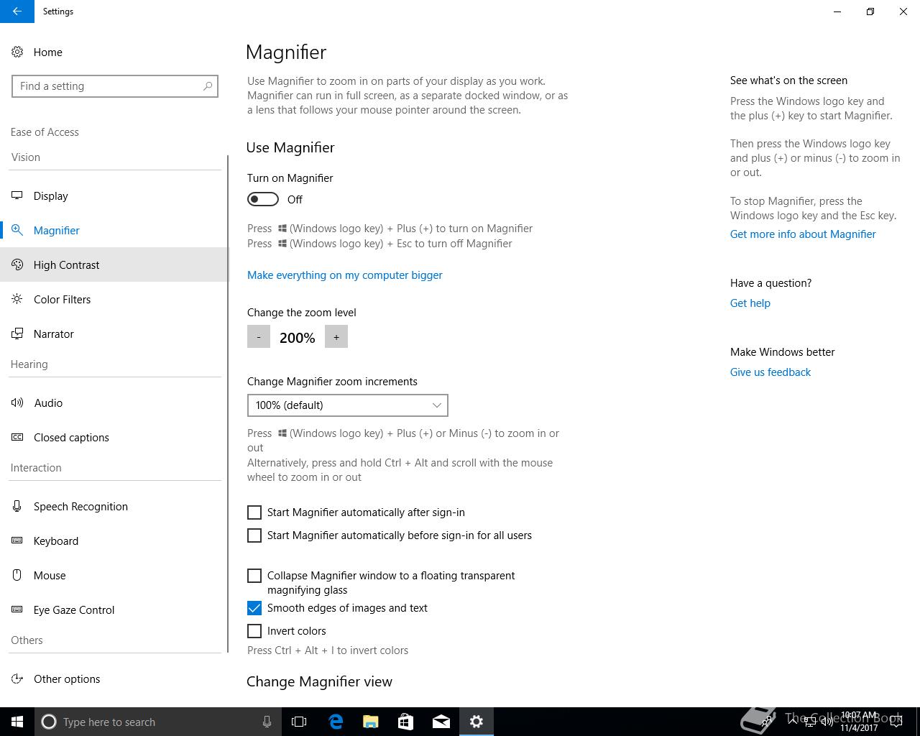Open Microsoft Store from the taskbar
Image resolution: width=920 pixels, height=736 pixels.
406,722
